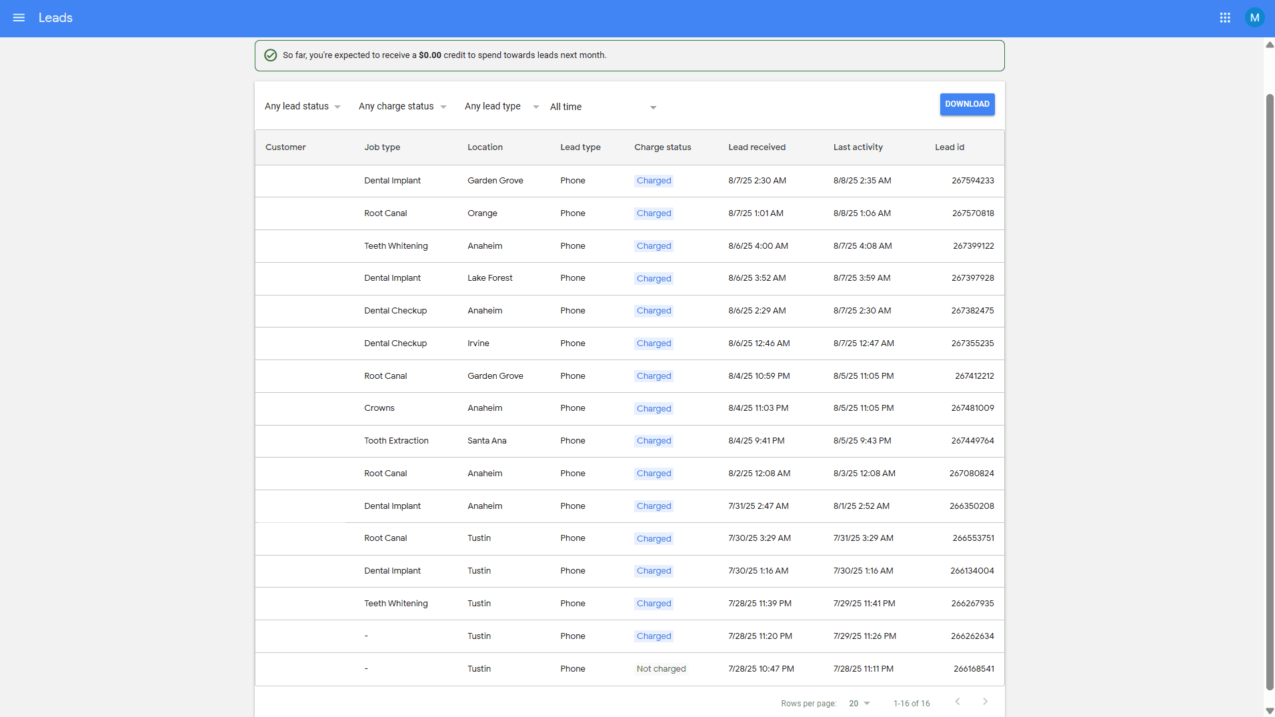Click the Not charged status badge
Viewport: 1275px width, 717px height.
point(661,669)
